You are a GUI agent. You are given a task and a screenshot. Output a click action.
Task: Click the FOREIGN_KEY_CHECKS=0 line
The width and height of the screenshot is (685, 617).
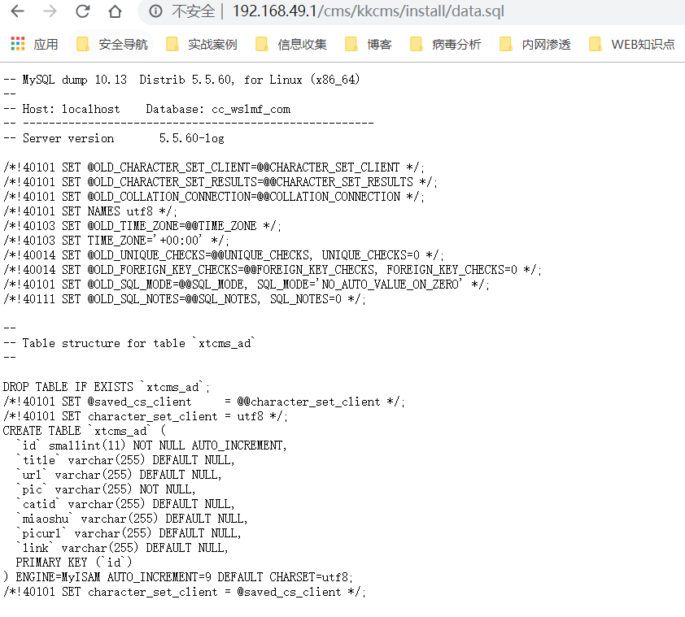(273, 270)
